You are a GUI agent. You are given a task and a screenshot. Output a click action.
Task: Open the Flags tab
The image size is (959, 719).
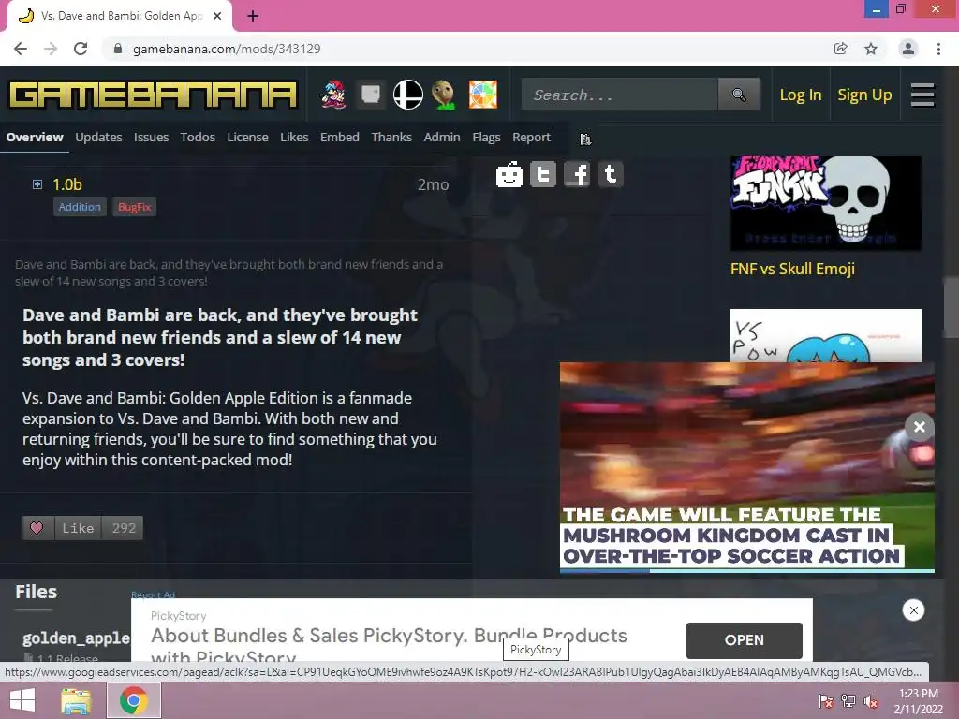(x=486, y=137)
